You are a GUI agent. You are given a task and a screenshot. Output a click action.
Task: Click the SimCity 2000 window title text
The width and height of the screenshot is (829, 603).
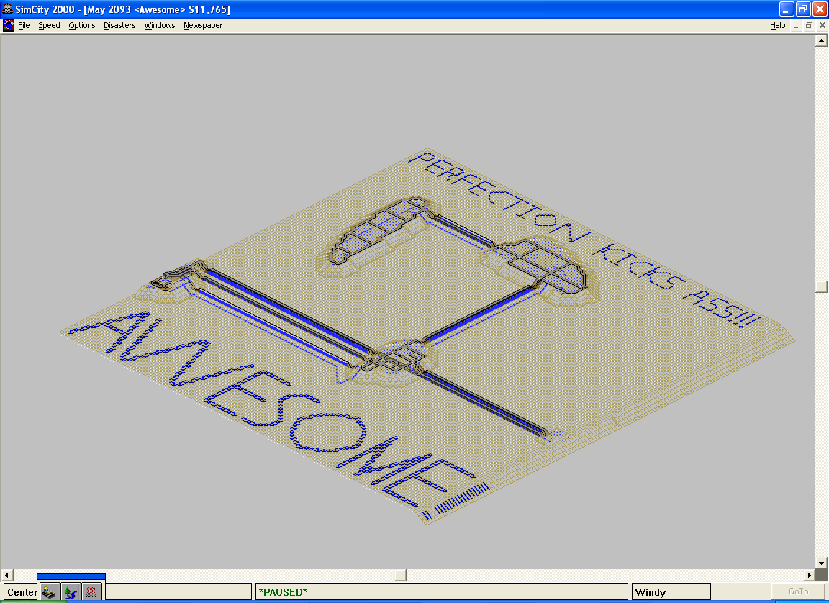coord(122,9)
